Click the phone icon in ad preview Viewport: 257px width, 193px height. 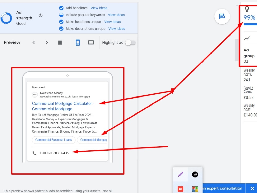34,153
